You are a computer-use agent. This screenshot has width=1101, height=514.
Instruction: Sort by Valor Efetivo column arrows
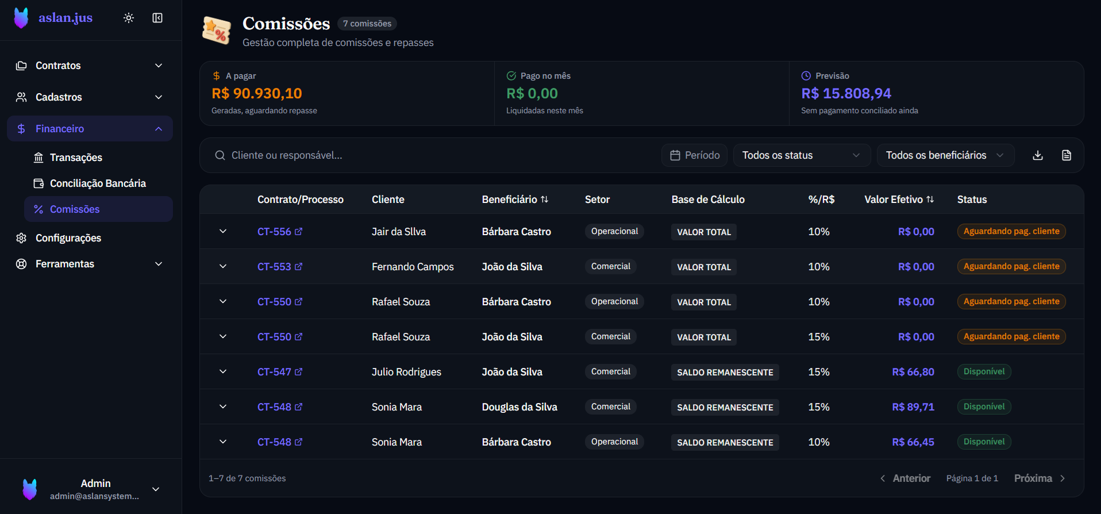click(930, 200)
